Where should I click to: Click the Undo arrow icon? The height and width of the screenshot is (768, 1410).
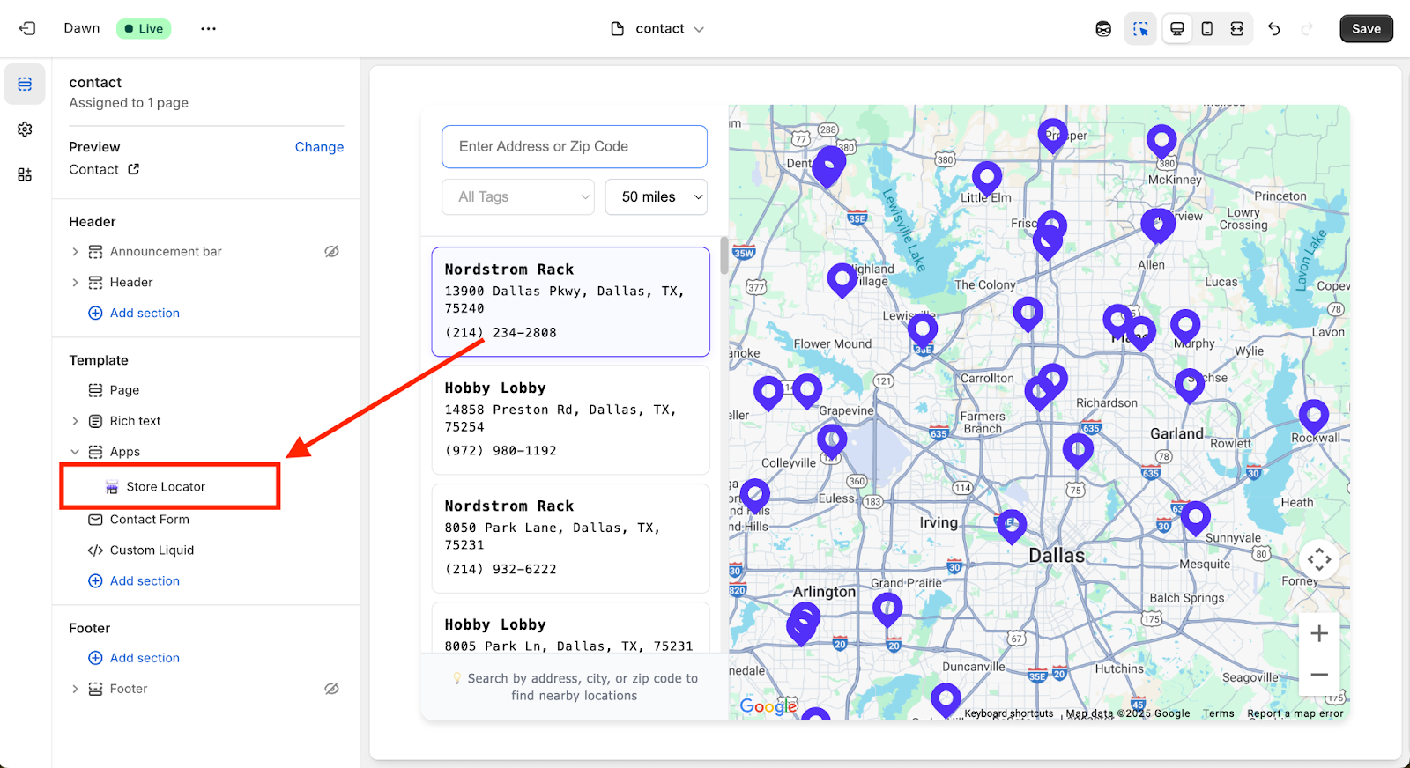1274,29
